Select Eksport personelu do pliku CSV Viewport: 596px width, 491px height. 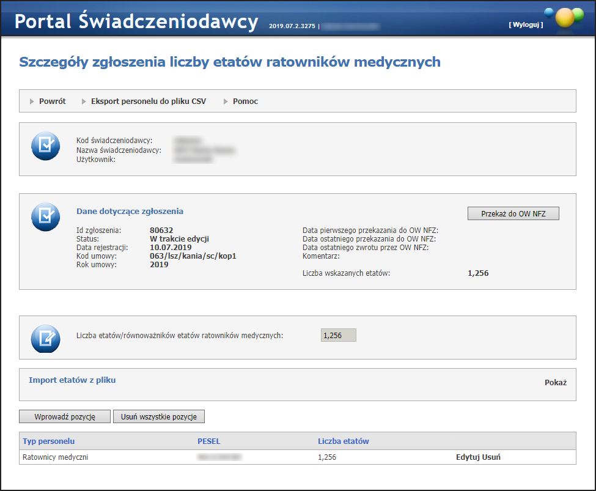(148, 102)
